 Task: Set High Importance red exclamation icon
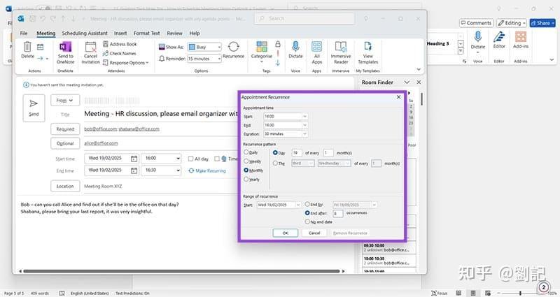point(278,54)
